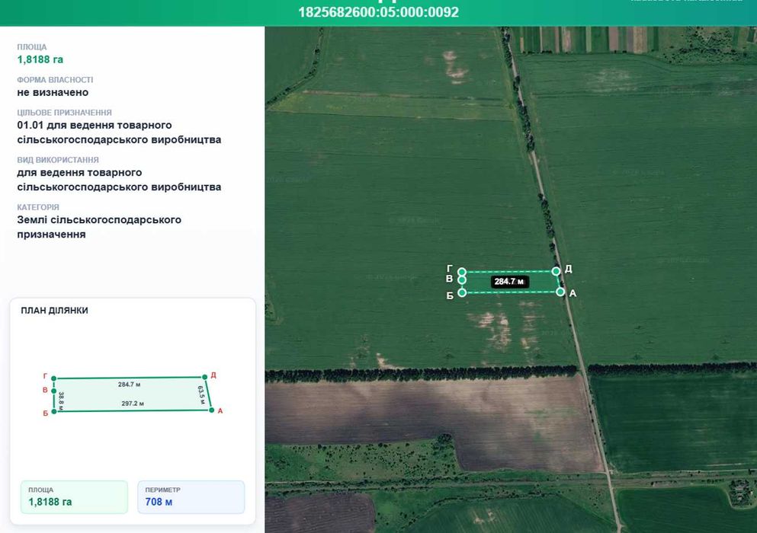757x533 pixels.
Task: Click the 63.5 м side length in plan
Action: 201,394
